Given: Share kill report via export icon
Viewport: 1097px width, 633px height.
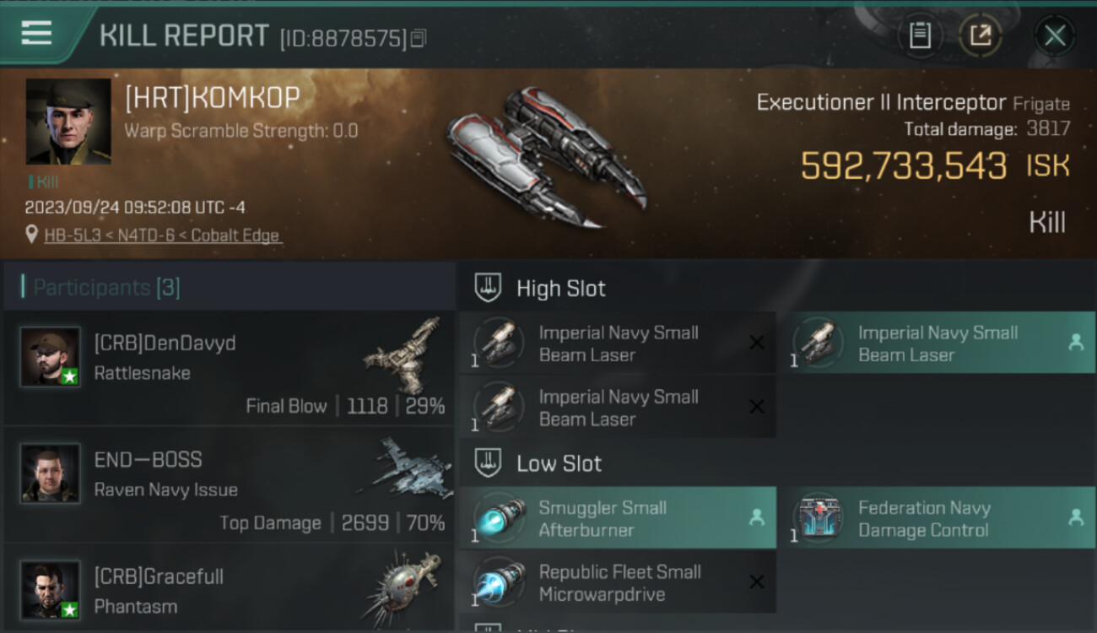Looking at the screenshot, I should tap(981, 35).
